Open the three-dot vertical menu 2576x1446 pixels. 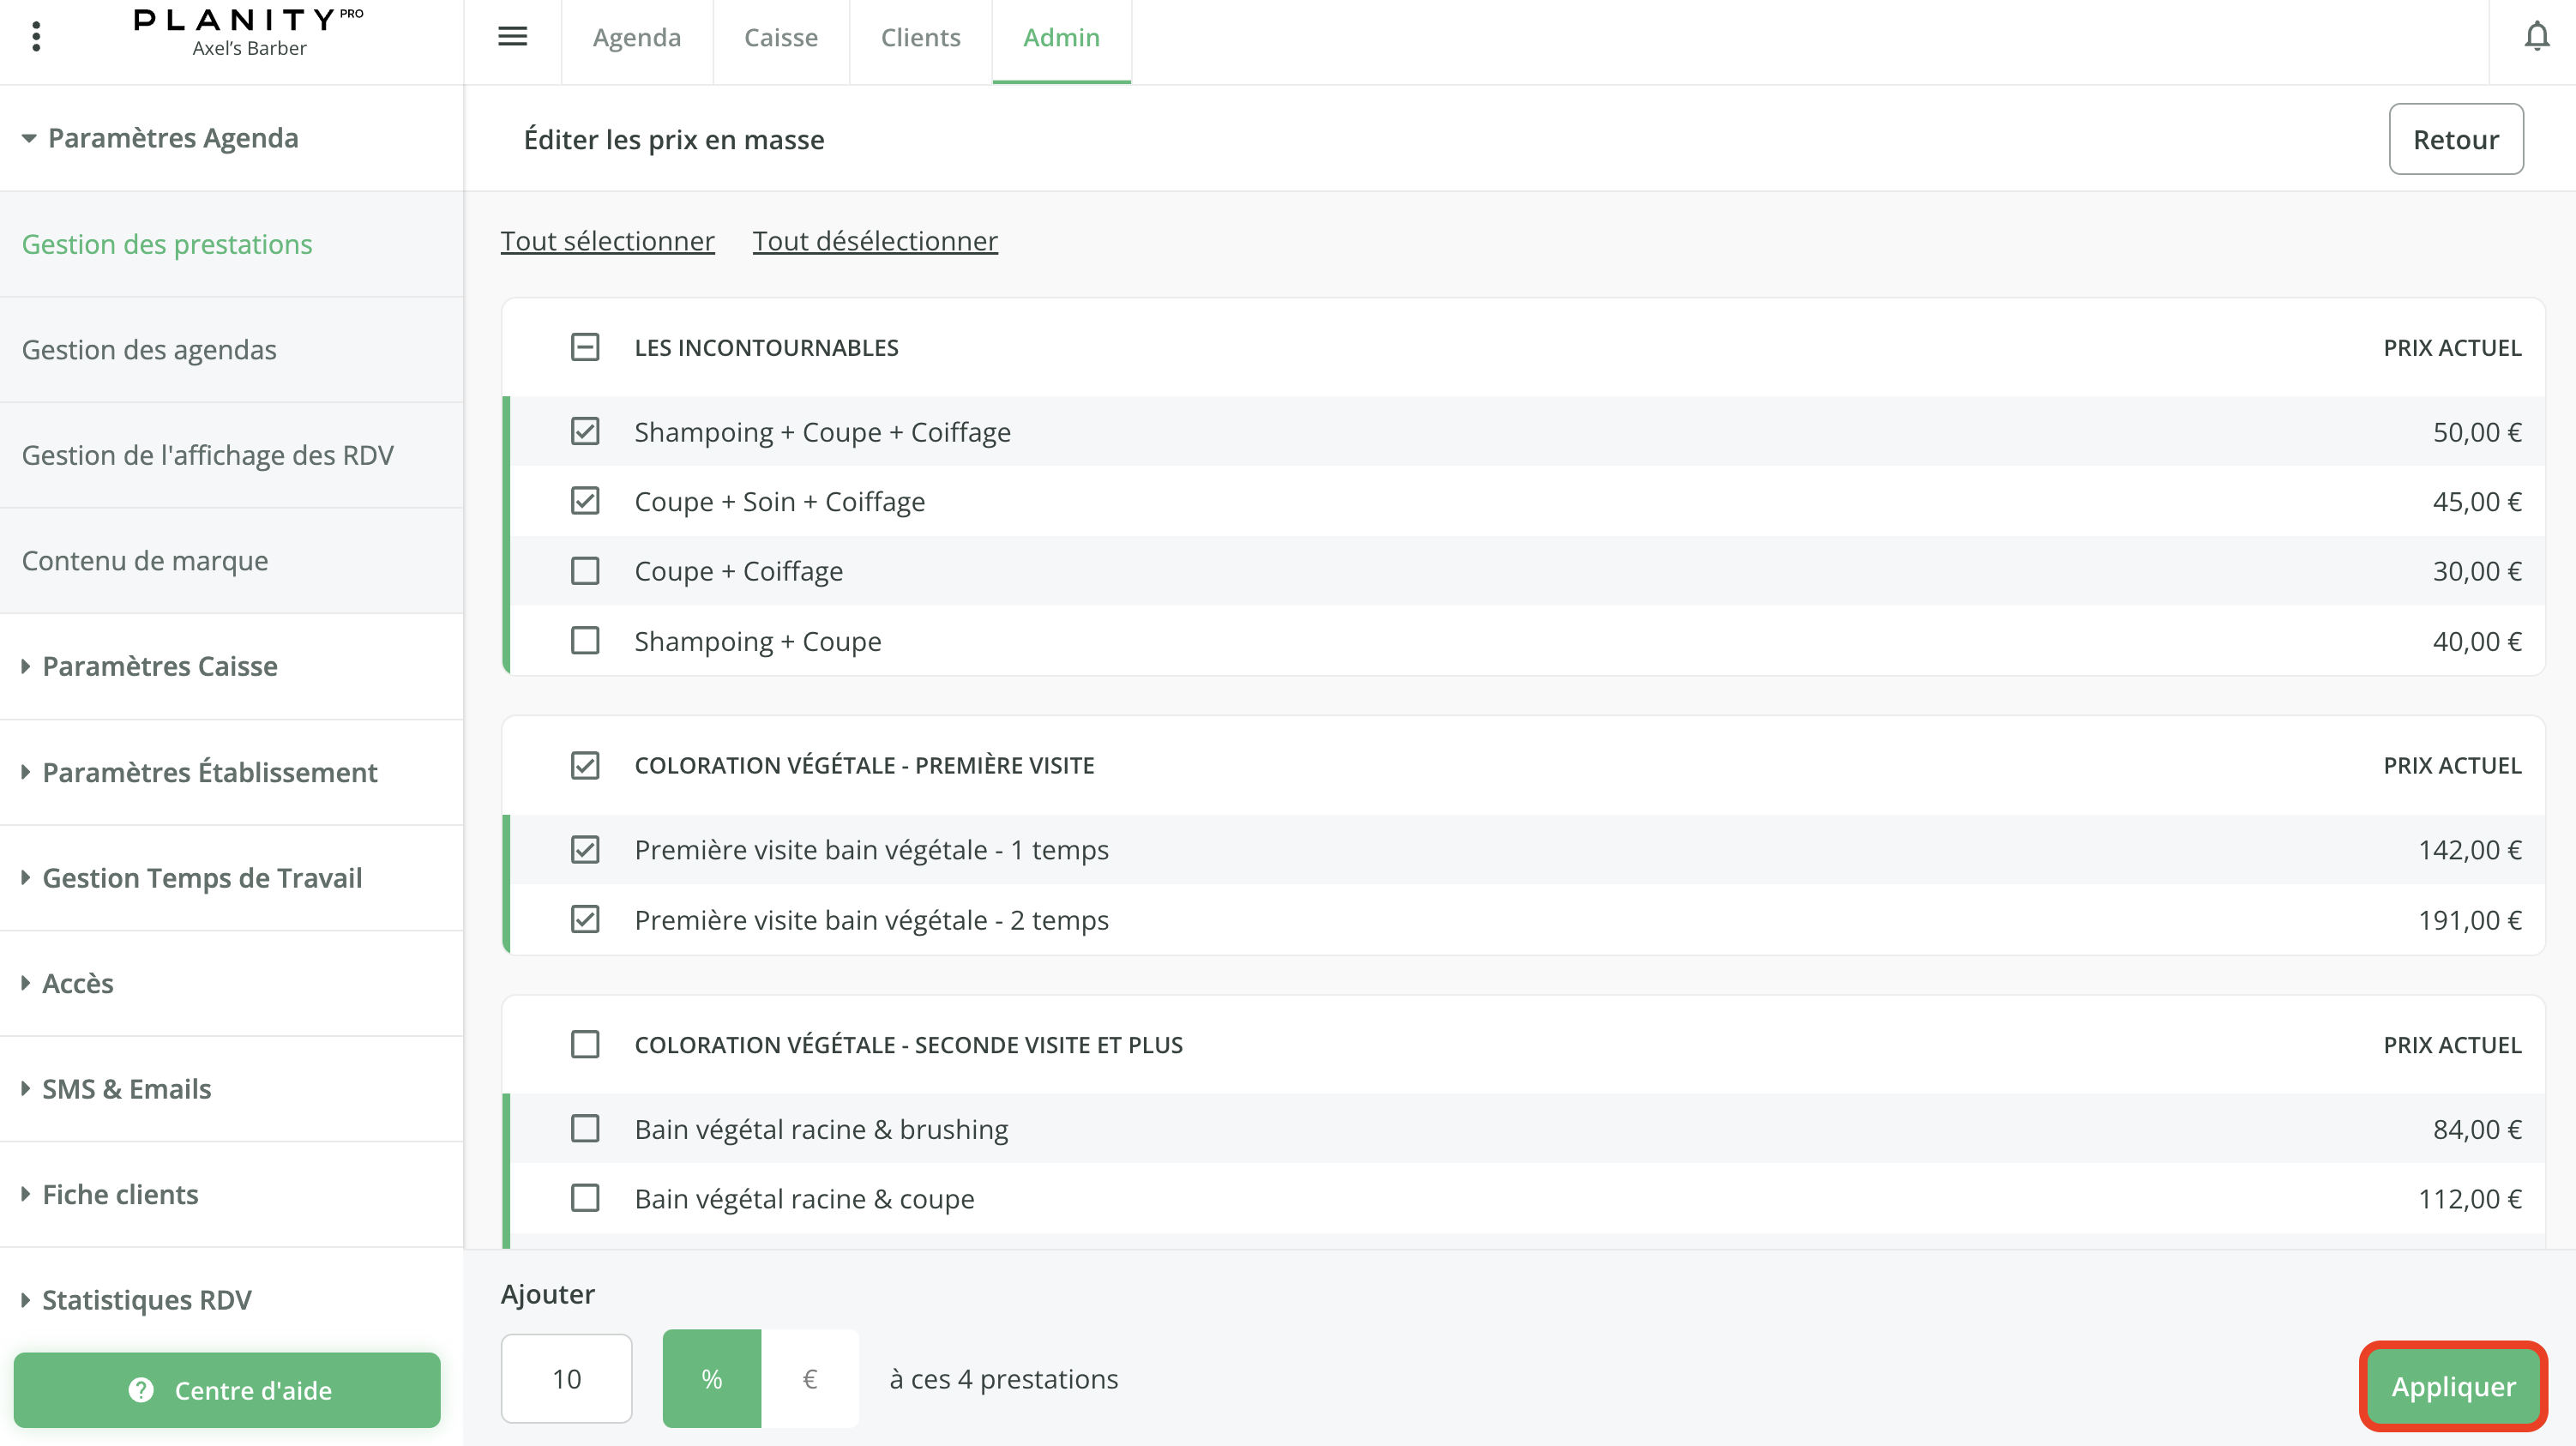click(36, 37)
